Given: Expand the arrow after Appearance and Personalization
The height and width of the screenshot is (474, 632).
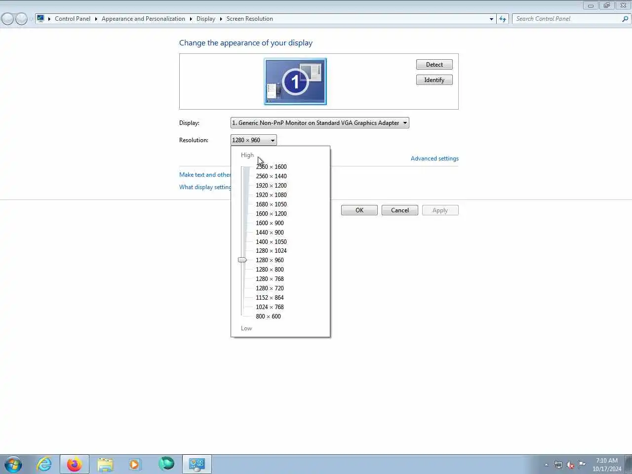Looking at the screenshot, I should [191, 19].
